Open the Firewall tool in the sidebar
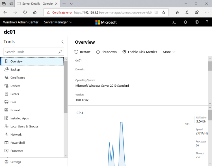The width and height of the screenshot is (212, 166). pyautogui.click(x=15, y=110)
